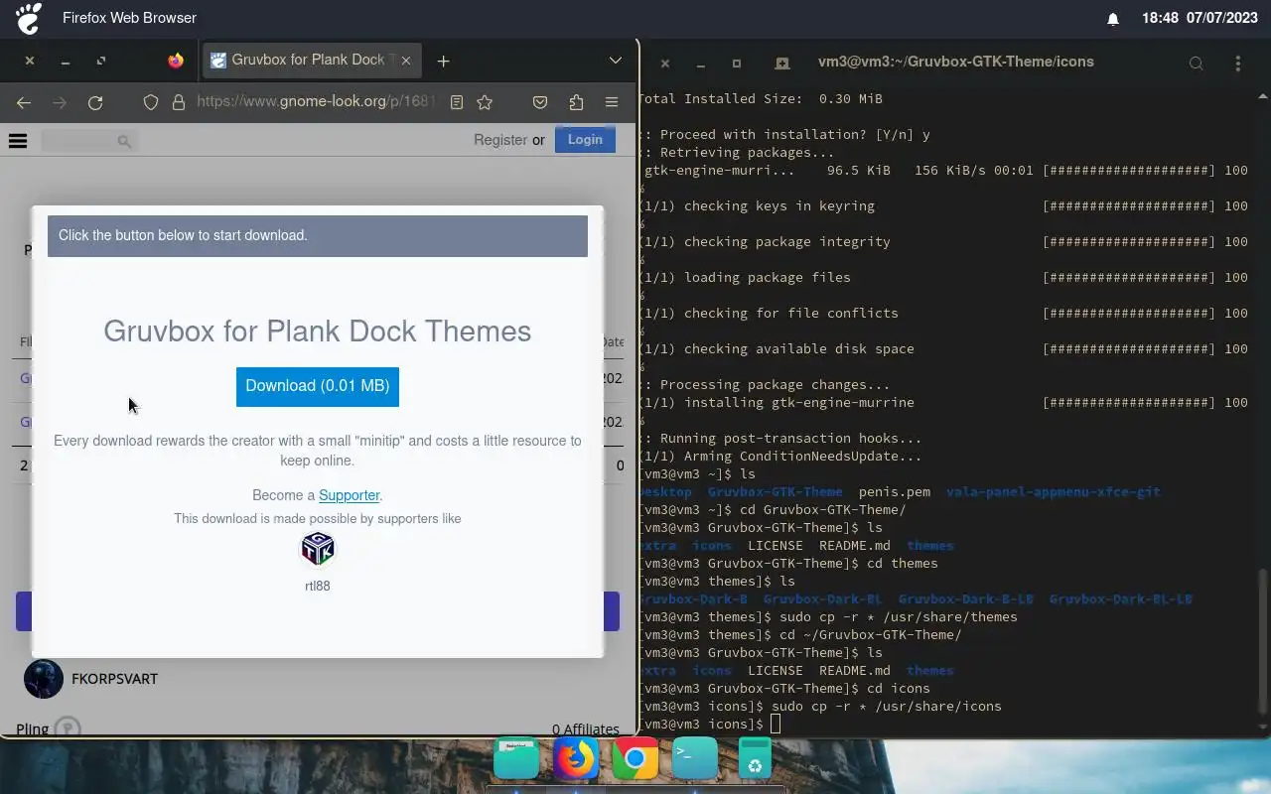1271x794 pixels.
Task: Open new tab with plus button
Action: [x=443, y=61]
